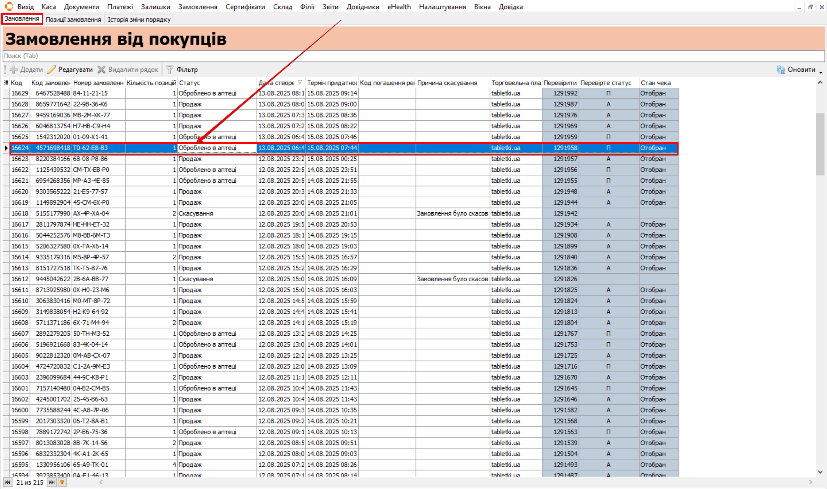Open column chooser icon left of Код header
This screenshot has width=827, height=489.
(x=6, y=83)
